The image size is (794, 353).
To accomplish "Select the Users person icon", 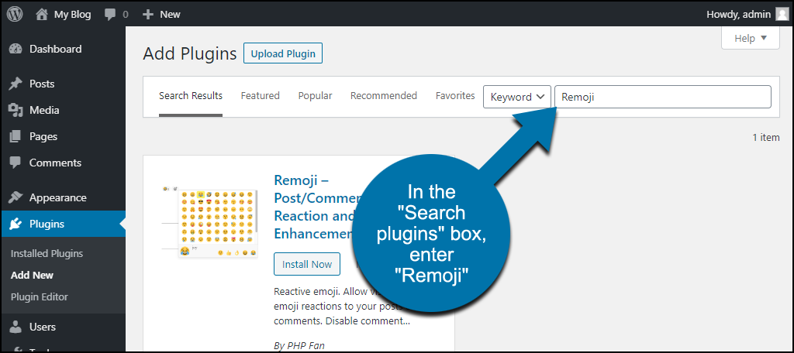I will 16,327.
